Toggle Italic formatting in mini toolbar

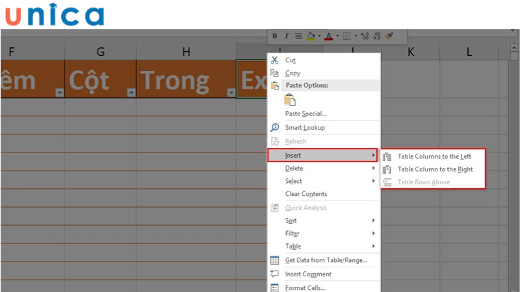(286, 36)
